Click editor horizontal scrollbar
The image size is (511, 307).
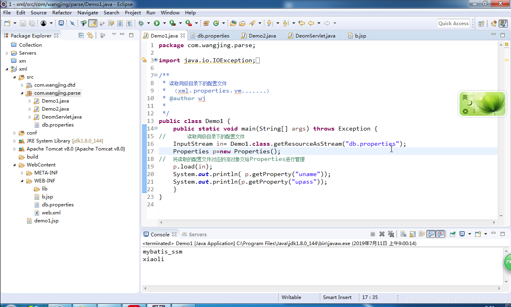(328, 222)
